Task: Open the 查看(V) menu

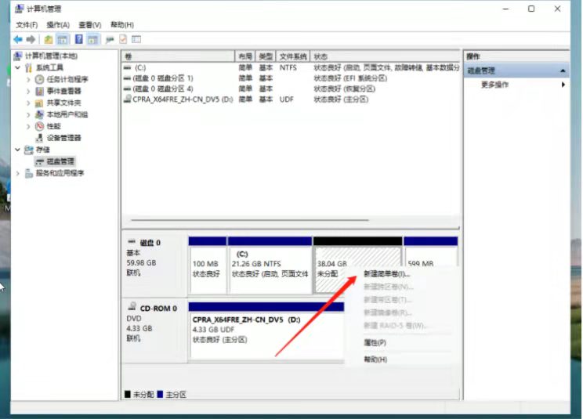Action: (90, 25)
